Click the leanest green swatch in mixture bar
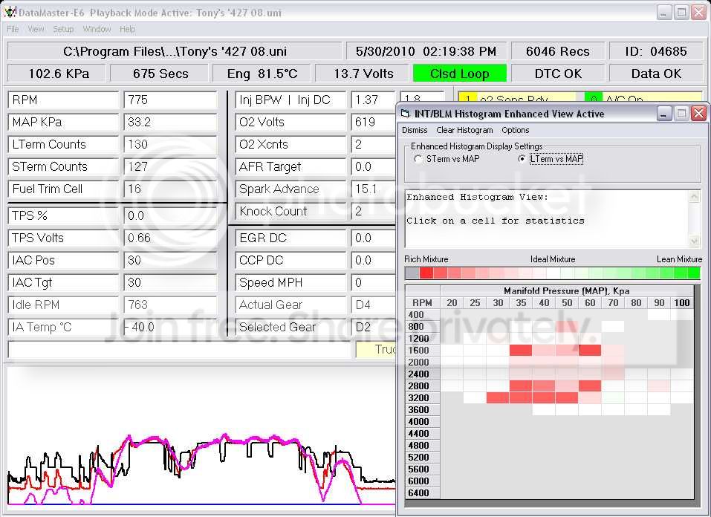This screenshot has width=711, height=517. [x=694, y=273]
